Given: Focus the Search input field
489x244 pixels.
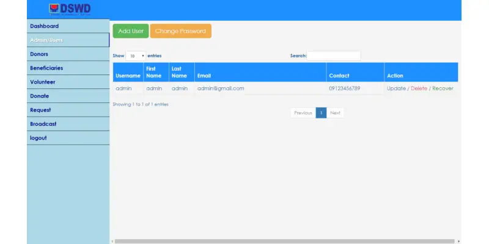Looking at the screenshot, I should pyautogui.click(x=334, y=56).
